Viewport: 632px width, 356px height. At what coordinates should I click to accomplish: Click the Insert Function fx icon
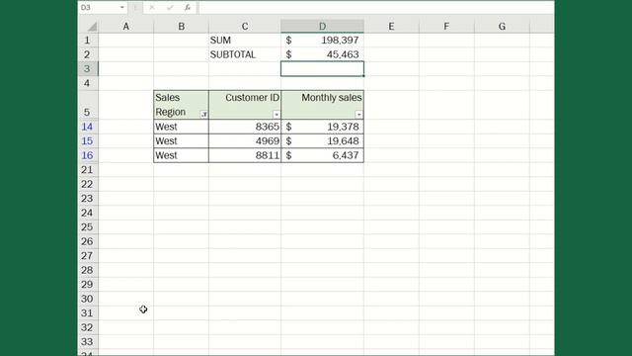[x=188, y=7]
